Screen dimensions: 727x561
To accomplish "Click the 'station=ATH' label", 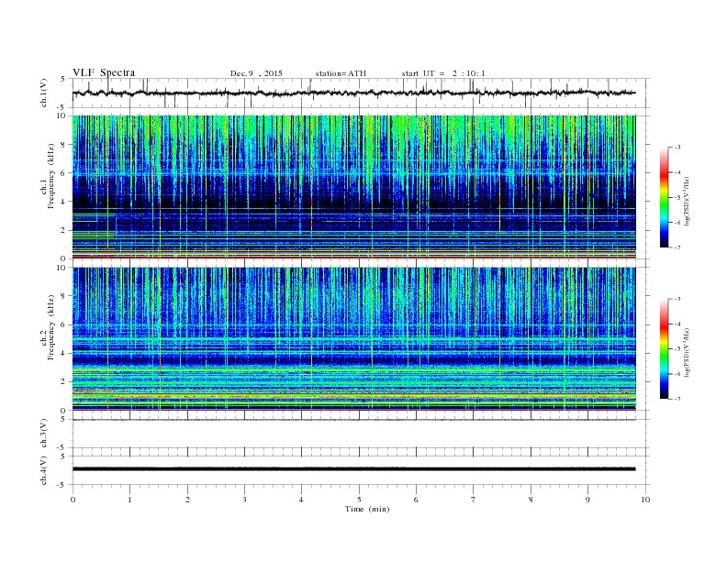I will pos(341,73).
